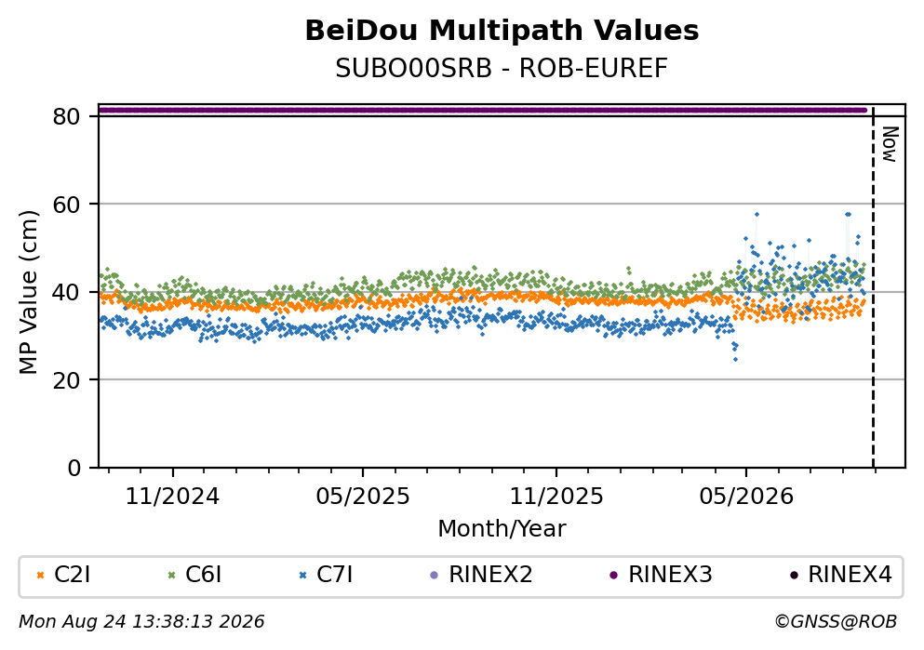Click the 05/2025 x-axis tick label
This screenshot has width=924, height=650.
click(x=362, y=497)
